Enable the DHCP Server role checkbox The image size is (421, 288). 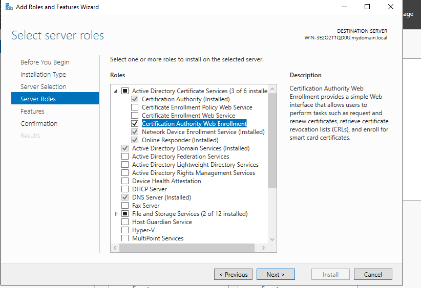125,189
